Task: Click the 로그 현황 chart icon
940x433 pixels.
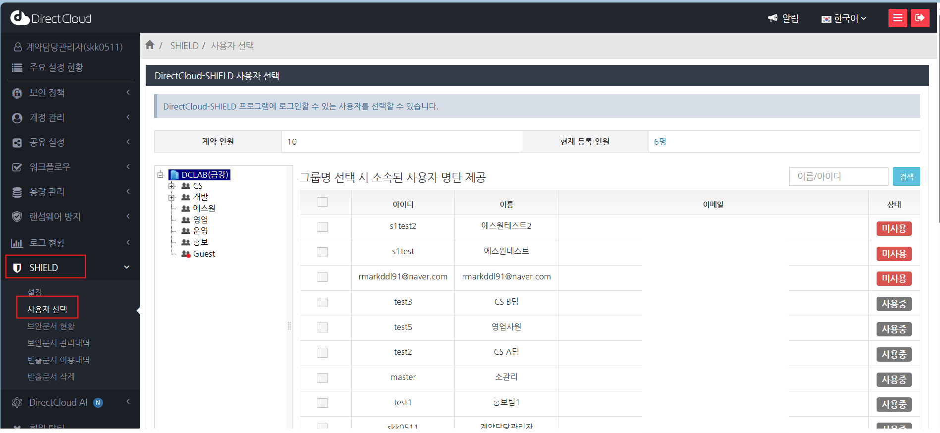Action: pos(17,243)
